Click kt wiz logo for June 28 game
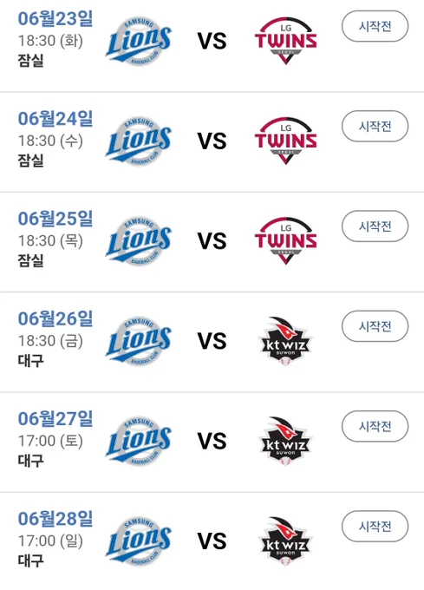Screen dimensions: 424x590 285,541
